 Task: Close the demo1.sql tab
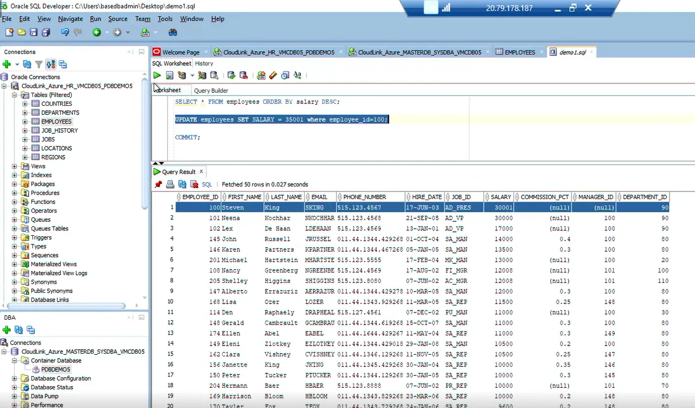click(x=591, y=52)
